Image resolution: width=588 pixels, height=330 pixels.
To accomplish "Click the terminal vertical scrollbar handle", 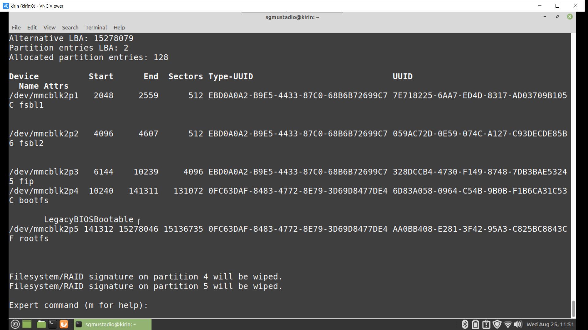I will click(x=573, y=309).
